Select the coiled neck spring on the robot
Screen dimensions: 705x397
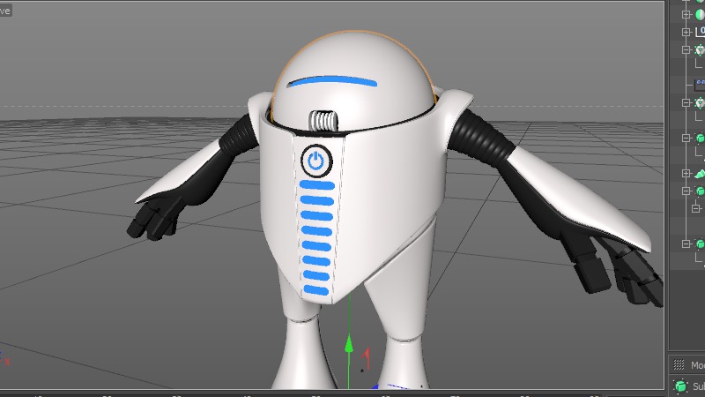[326, 120]
